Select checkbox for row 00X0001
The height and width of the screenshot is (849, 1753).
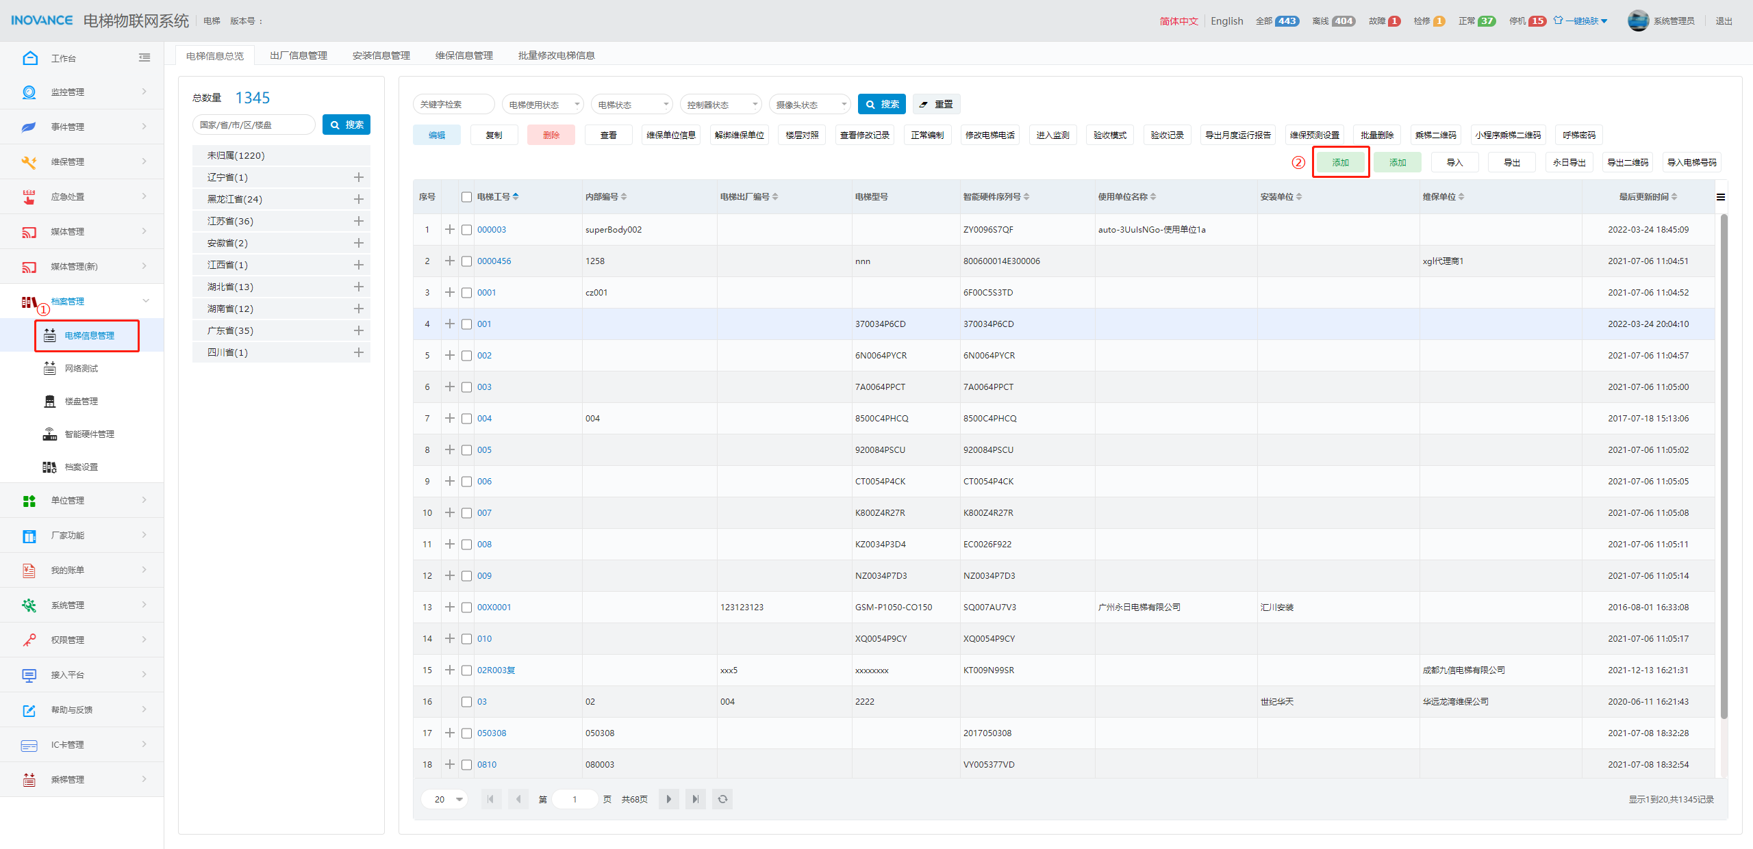click(x=466, y=608)
